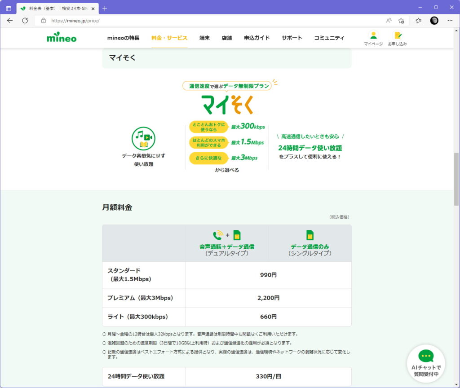This screenshot has width=460, height=388.
Task: Click the ほとんどのスマホ利用ができる badge
Action: pos(208,142)
